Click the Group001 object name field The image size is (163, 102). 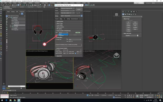[131, 35]
